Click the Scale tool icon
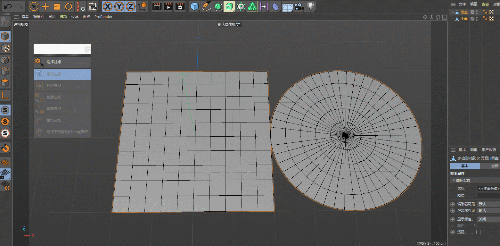The image size is (500, 246). 57,6
